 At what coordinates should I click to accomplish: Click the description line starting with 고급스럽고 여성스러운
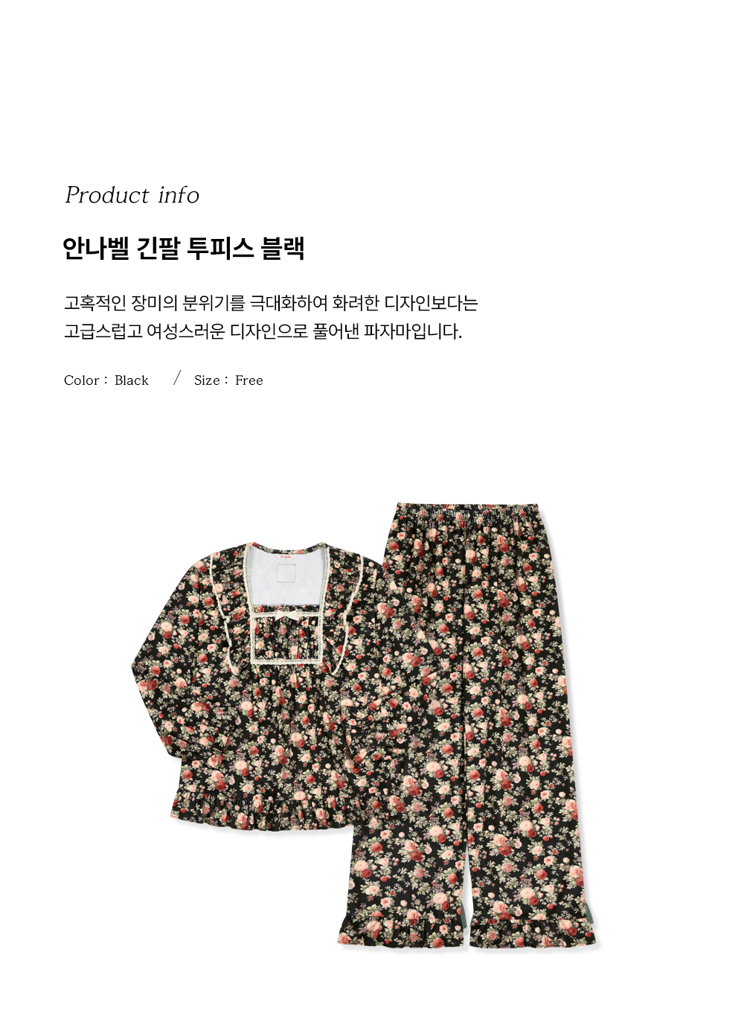pos(263,331)
